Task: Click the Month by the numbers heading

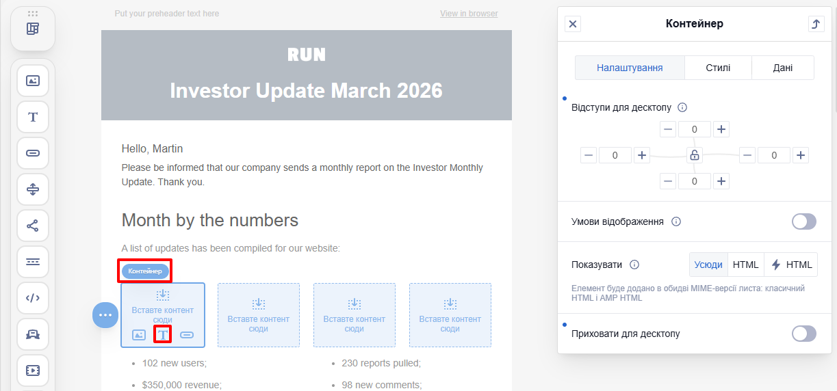Action: click(x=210, y=220)
